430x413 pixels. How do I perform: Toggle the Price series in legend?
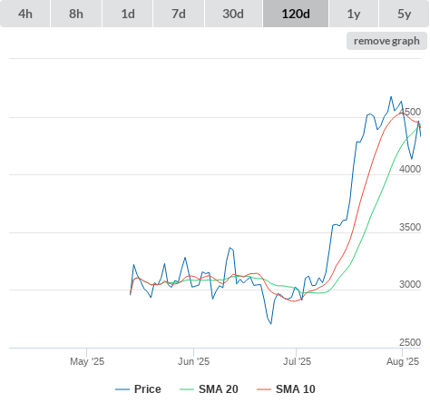138,389
